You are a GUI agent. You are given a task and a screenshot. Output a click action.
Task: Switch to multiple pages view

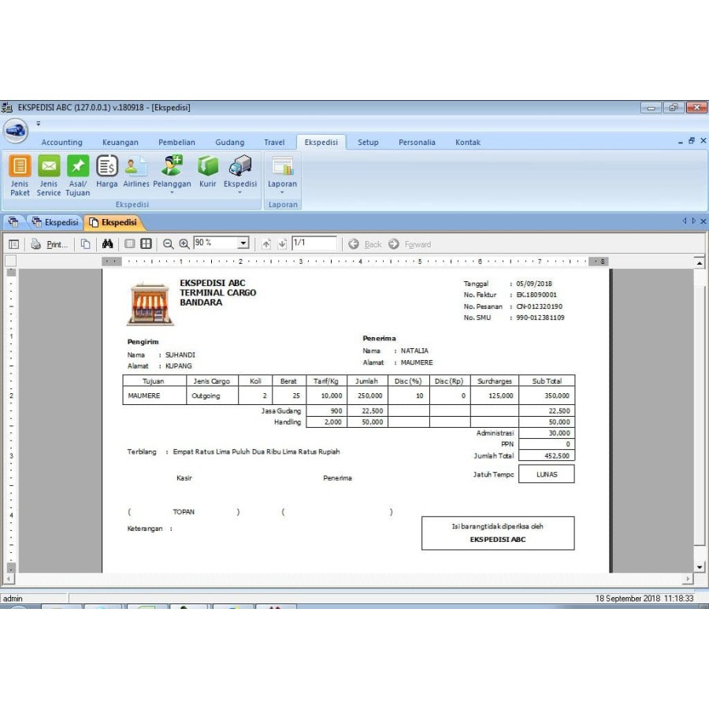click(x=146, y=244)
